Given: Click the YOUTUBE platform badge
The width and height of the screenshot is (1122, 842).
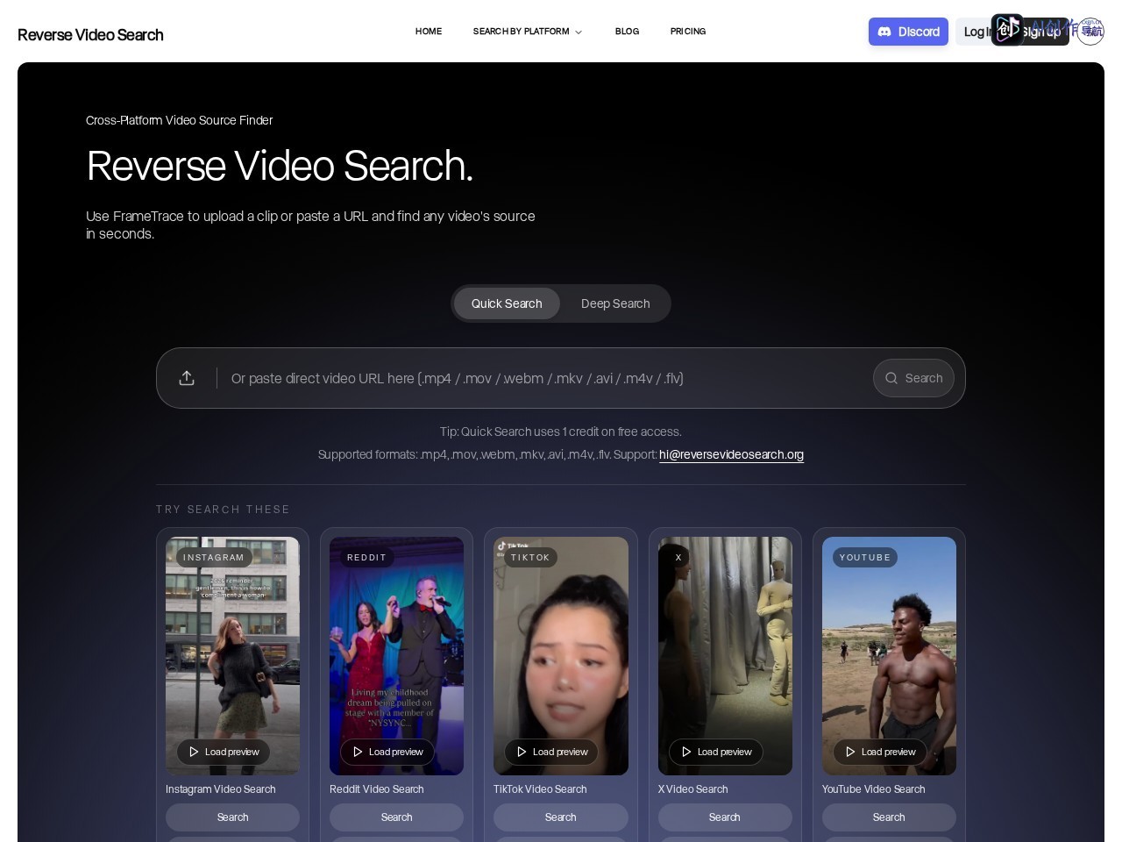Looking at the screenshot, I should (865, 557).
